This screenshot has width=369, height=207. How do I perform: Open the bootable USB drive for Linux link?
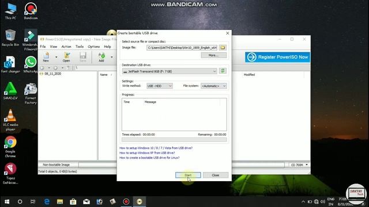(149, 158)
